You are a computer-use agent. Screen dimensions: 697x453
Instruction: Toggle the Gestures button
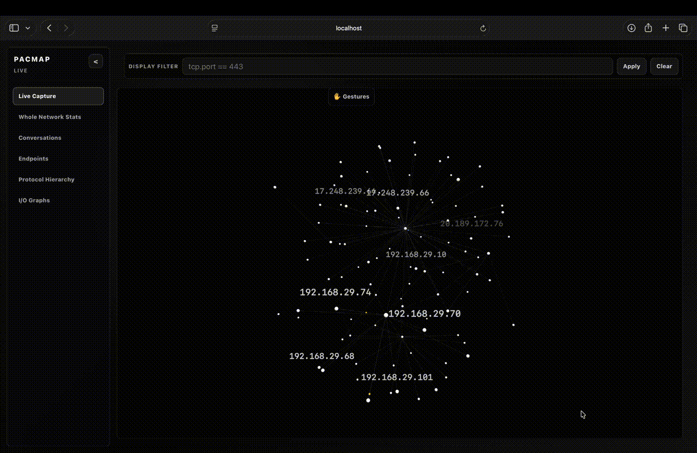tap(351, 96)
